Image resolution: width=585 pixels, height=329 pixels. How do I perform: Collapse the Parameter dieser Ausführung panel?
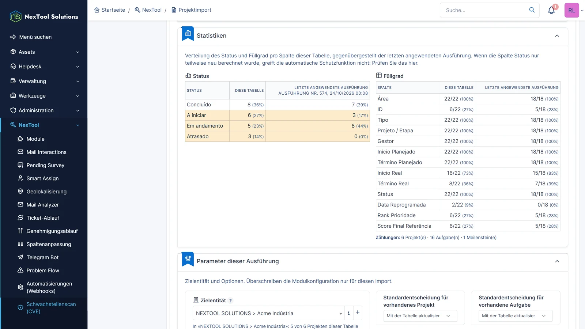(x=557, y=261)
